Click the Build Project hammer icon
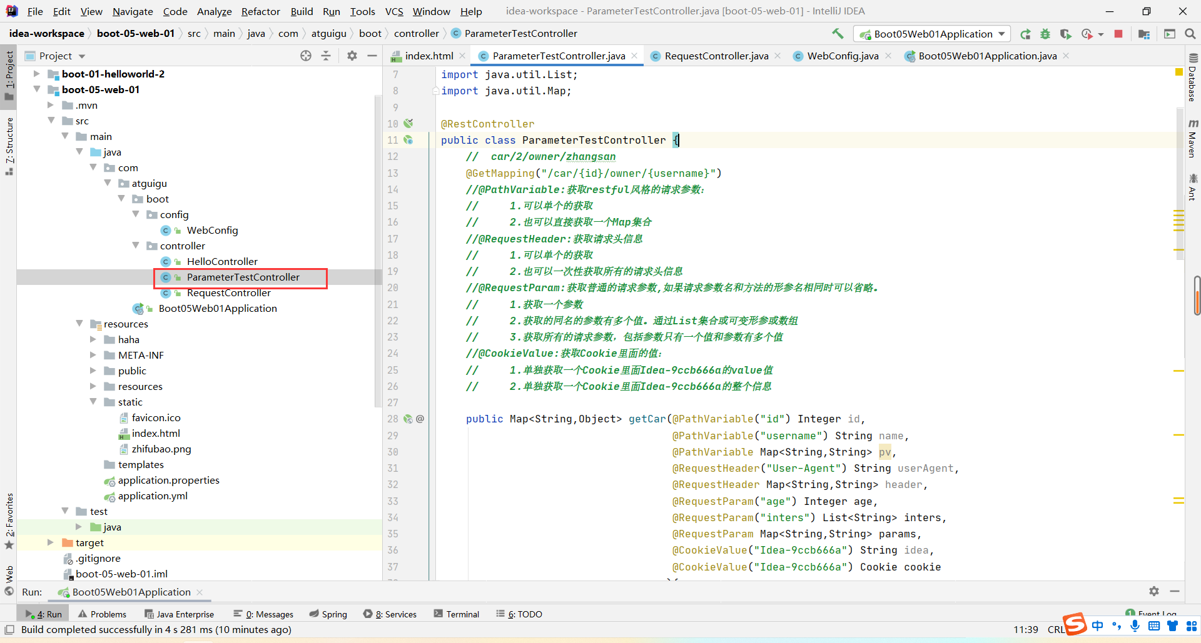 pos(838,34)
